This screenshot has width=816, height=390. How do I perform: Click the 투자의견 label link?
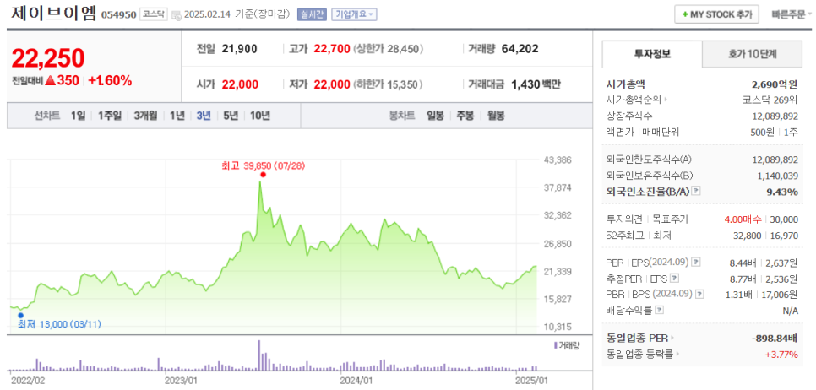click(x=623, y=219)
